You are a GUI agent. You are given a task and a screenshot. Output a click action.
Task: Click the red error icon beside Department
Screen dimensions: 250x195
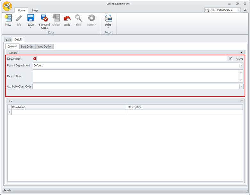(35, 59)
